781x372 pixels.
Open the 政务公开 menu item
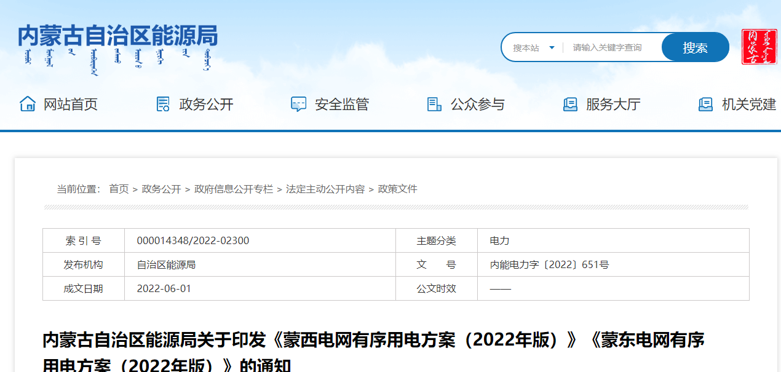[x=206, y=105]
